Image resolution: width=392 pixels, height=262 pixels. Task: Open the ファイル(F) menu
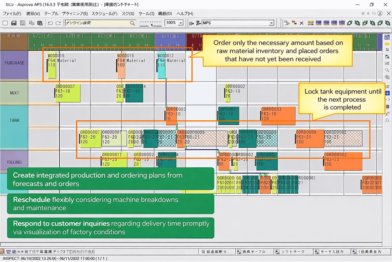point(12,13)
